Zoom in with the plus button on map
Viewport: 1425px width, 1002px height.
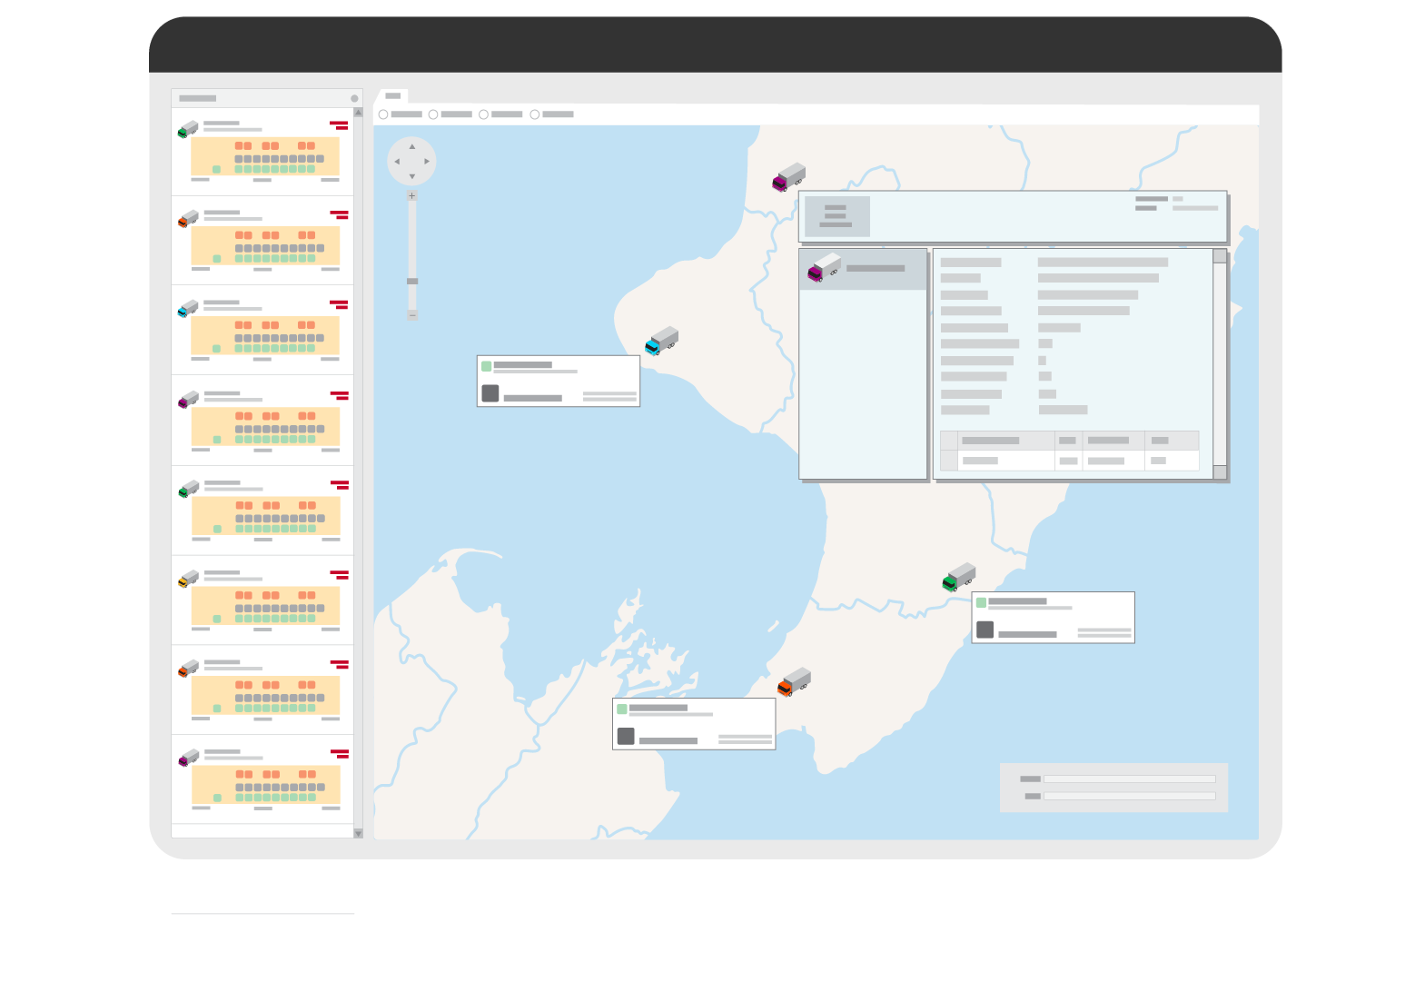[x=411, y=196]
